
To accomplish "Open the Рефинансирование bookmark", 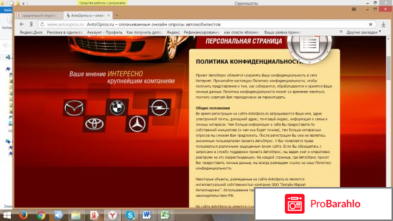I will (x=202, y=33).
